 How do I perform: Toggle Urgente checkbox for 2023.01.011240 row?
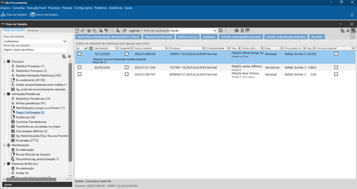tap(127, 68)
